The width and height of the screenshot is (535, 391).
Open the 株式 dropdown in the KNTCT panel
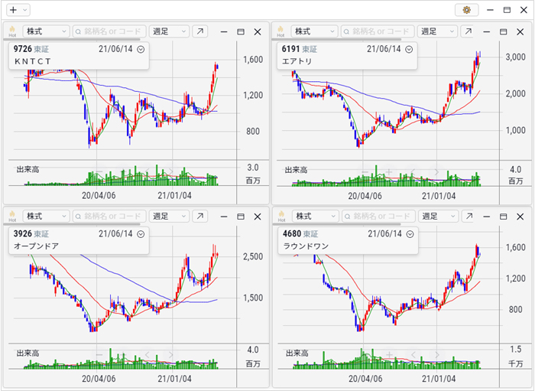pyautogui.click(x=46, y=31)
